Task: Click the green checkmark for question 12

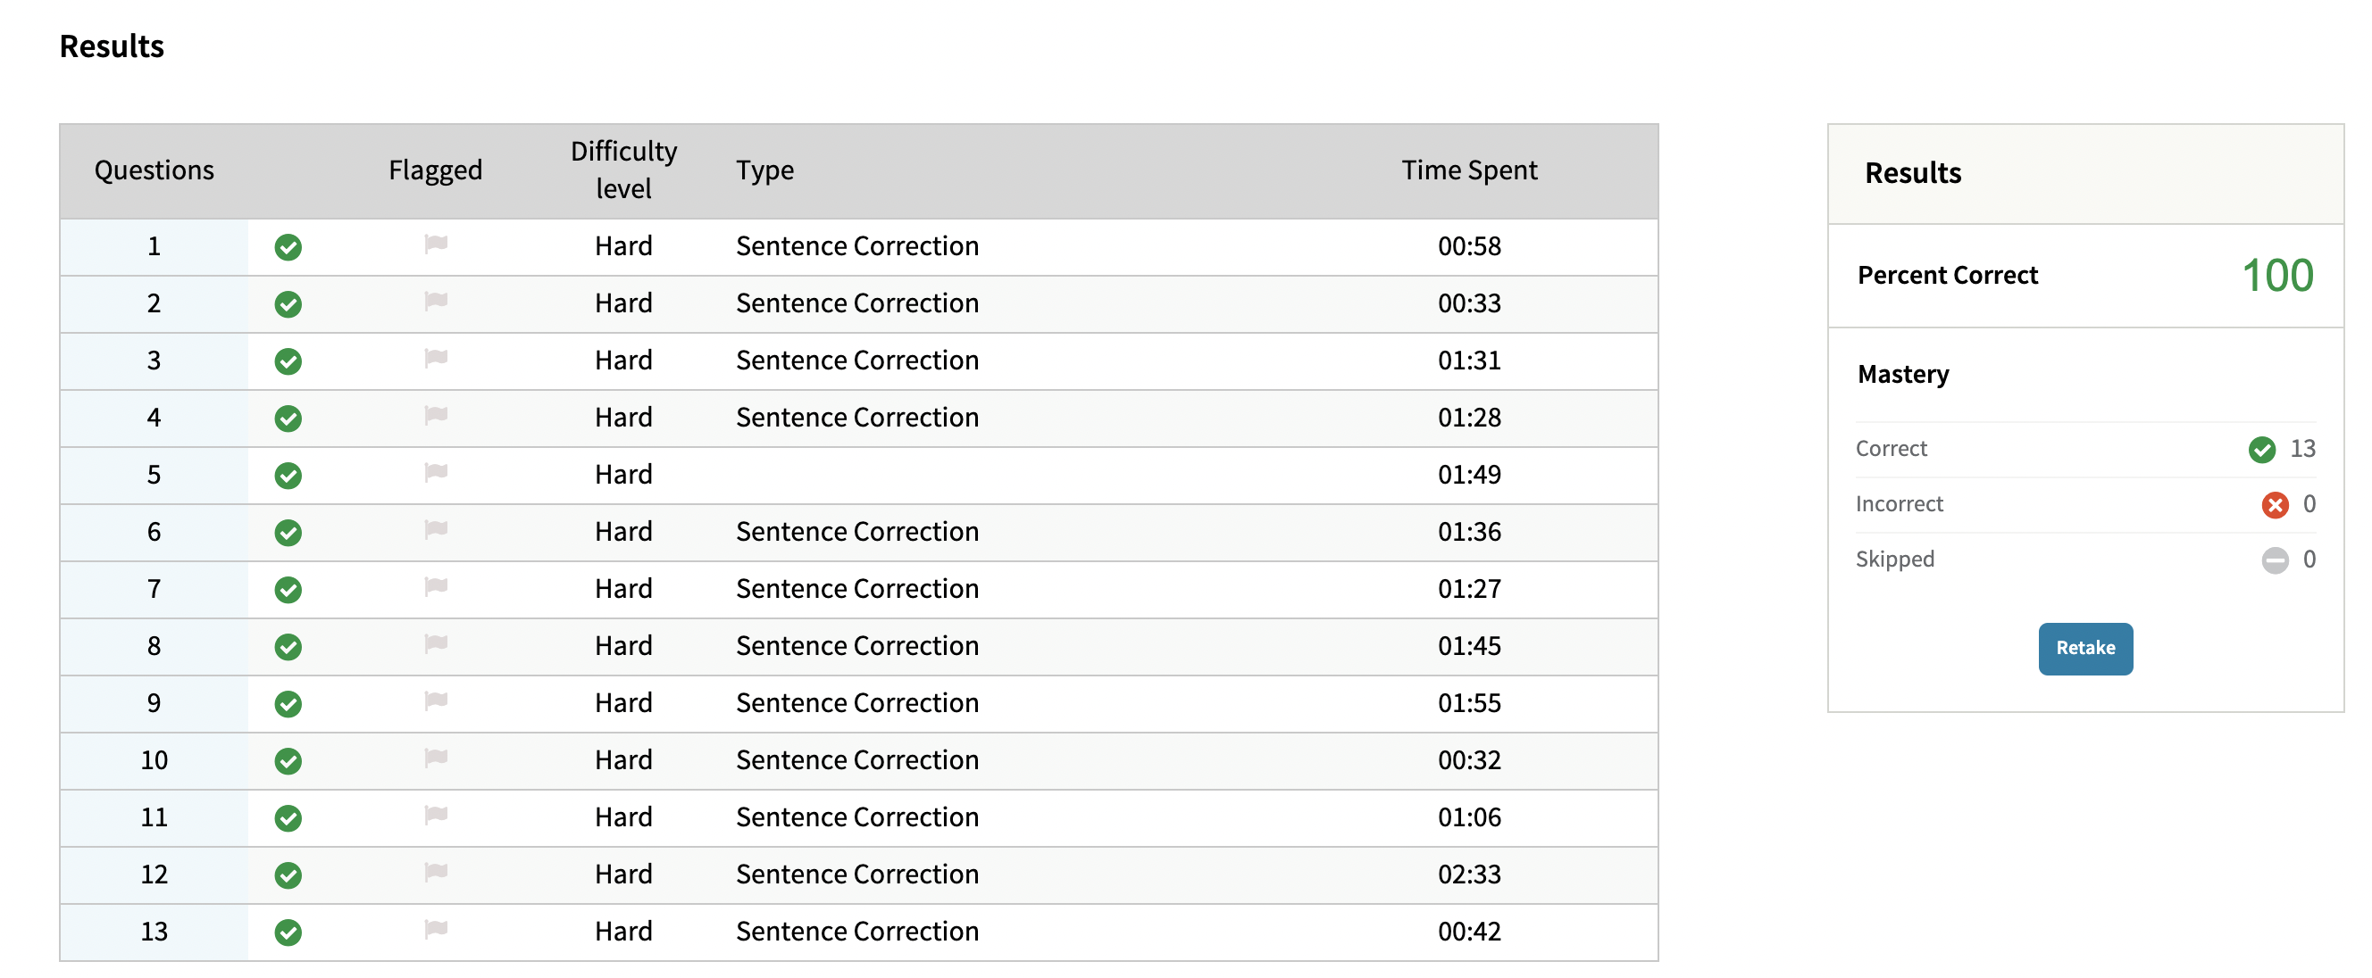Action: (x=288, y=874)
